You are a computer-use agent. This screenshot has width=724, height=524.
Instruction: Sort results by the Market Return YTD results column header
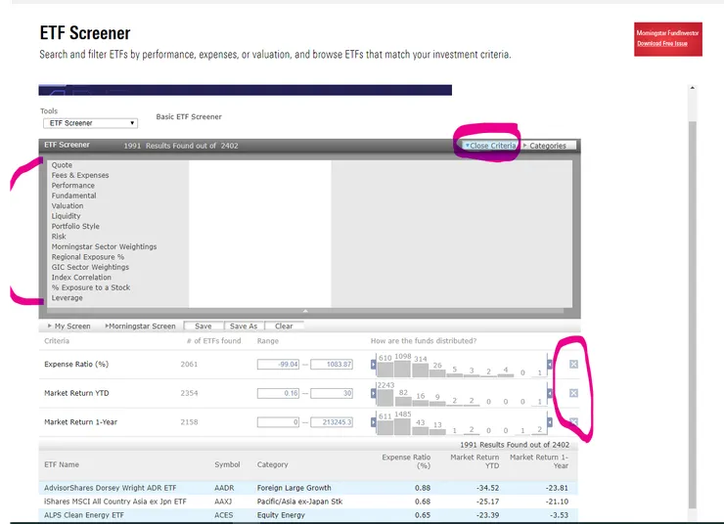tap(475, 461)
